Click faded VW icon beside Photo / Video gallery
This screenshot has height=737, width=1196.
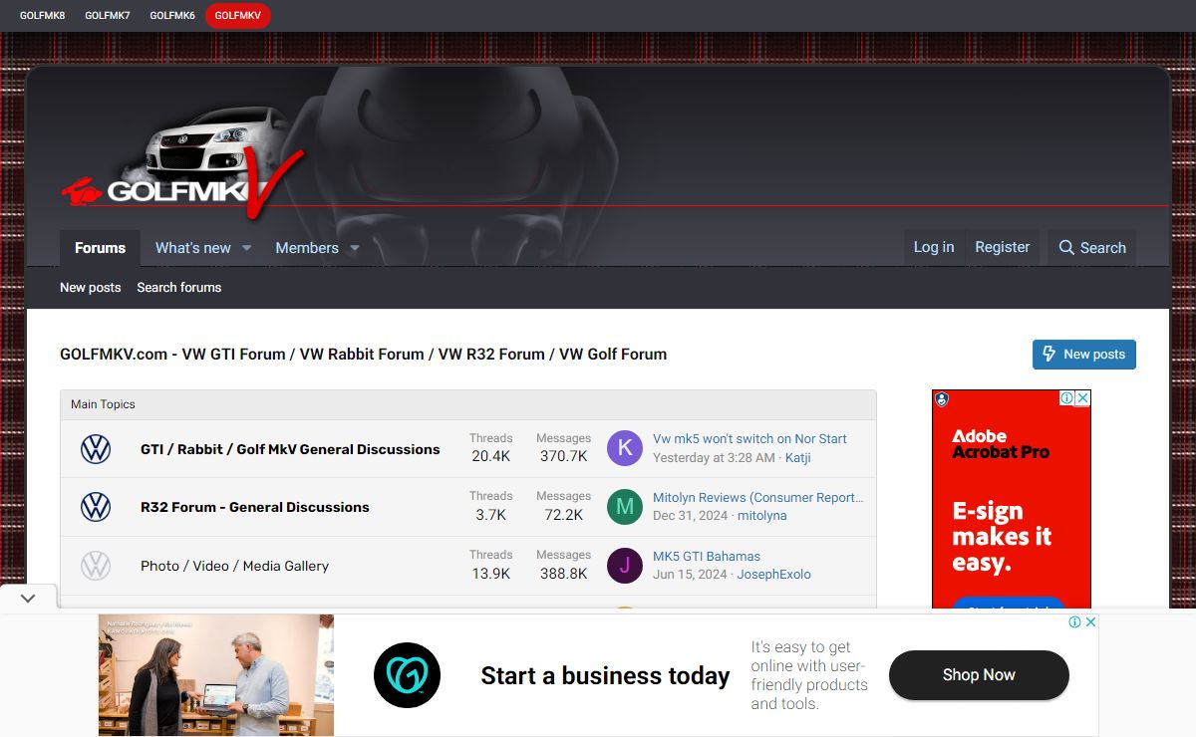(x=96, y=566)
